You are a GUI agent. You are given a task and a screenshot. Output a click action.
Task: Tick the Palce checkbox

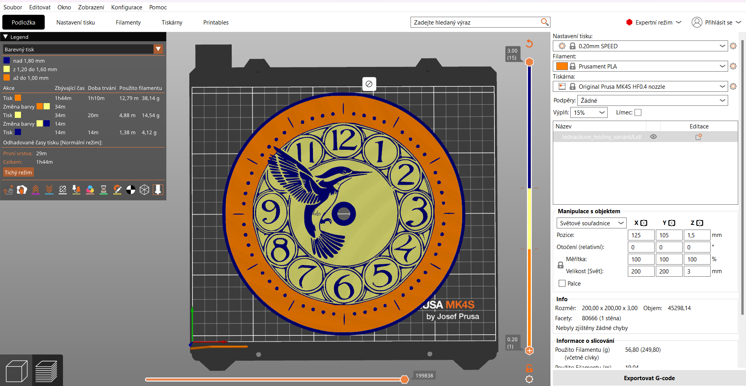(562, 283)
